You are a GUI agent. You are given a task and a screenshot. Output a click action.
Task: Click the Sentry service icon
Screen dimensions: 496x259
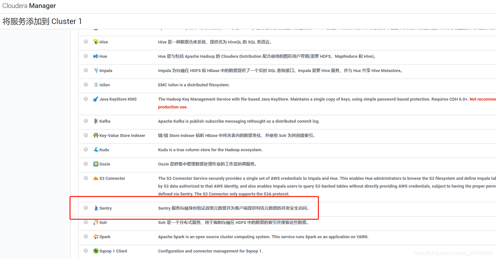(96, 208)
